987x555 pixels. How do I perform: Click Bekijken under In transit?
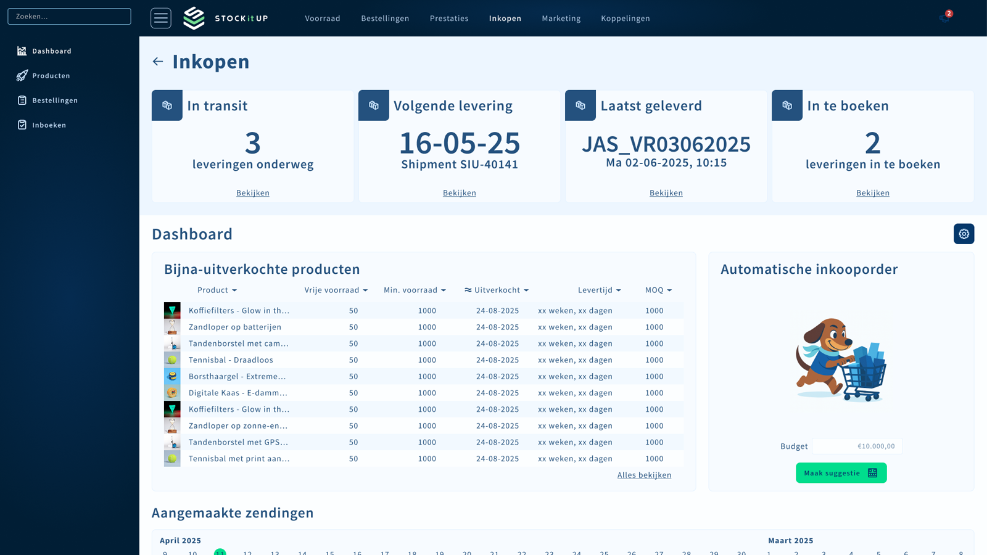coord(253,193)
